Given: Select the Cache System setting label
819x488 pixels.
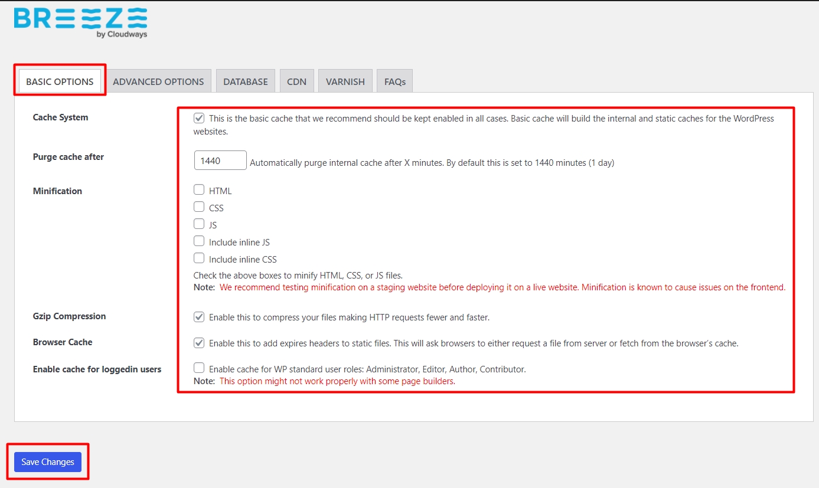Looking at the screenshot, I should (x=60, y=117).
